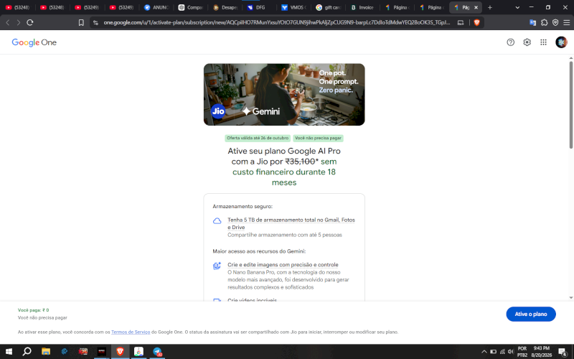Viewport: 574px width, 359px height.
Task: Open Brave Shields lion icon
Action: tap(476, 22)
